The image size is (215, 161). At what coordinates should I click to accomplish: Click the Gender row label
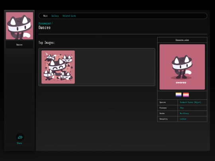(162, 113)
